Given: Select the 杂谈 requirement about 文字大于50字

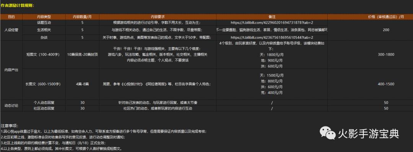Looking at the screenshot, I should 158,37.
